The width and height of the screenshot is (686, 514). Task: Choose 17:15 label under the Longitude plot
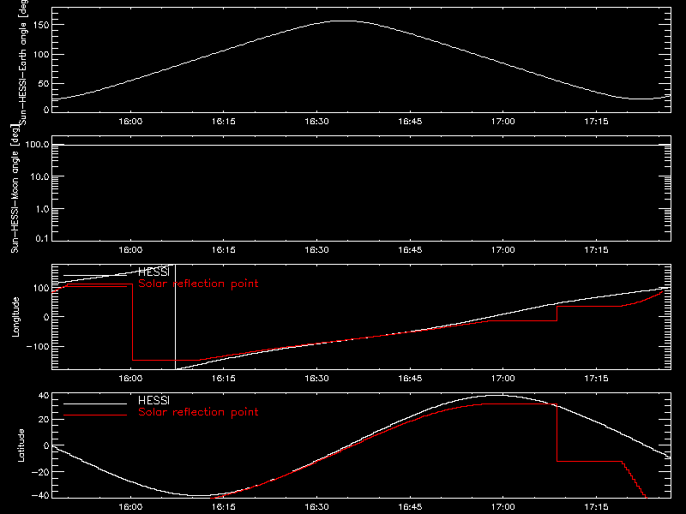click(596, 378)
